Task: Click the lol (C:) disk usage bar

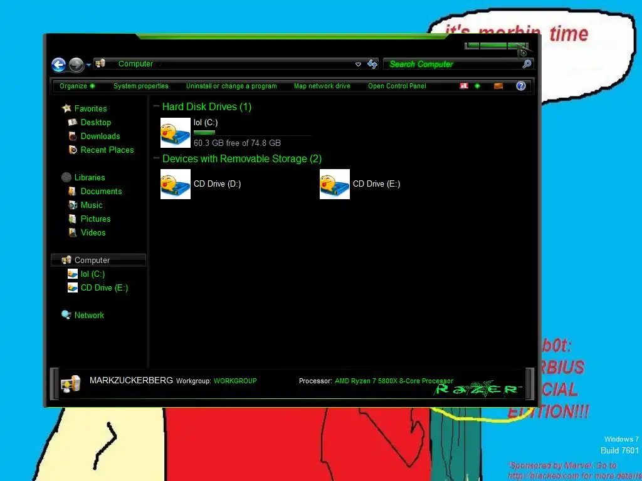Action: point(252,133)
